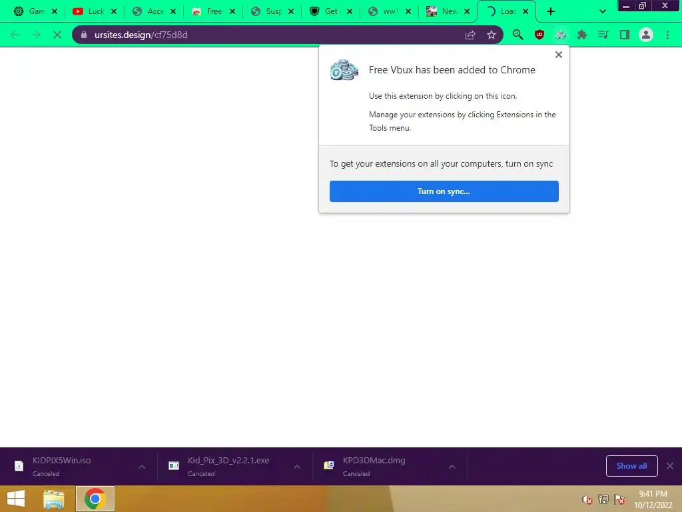682x512 pixels.
Task: Open the Windows Start button
Action: (x=16, y=499)
